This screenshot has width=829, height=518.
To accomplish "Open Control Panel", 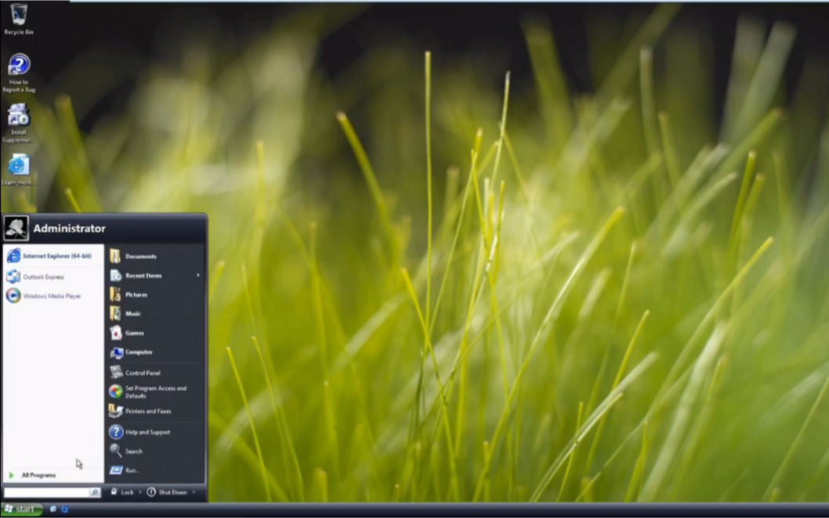I will (155, 372).
